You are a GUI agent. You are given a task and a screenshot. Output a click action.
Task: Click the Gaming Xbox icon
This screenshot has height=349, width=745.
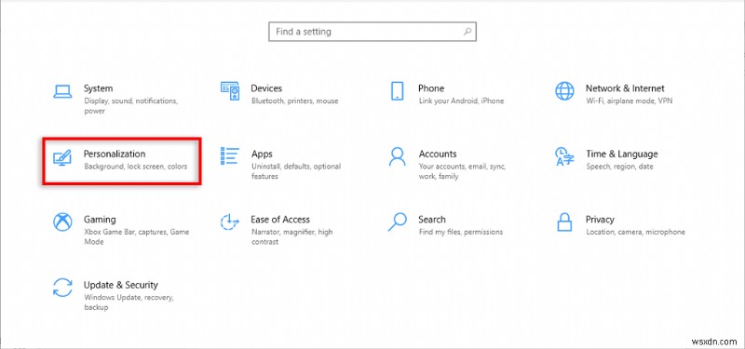(x=62, y=221)
